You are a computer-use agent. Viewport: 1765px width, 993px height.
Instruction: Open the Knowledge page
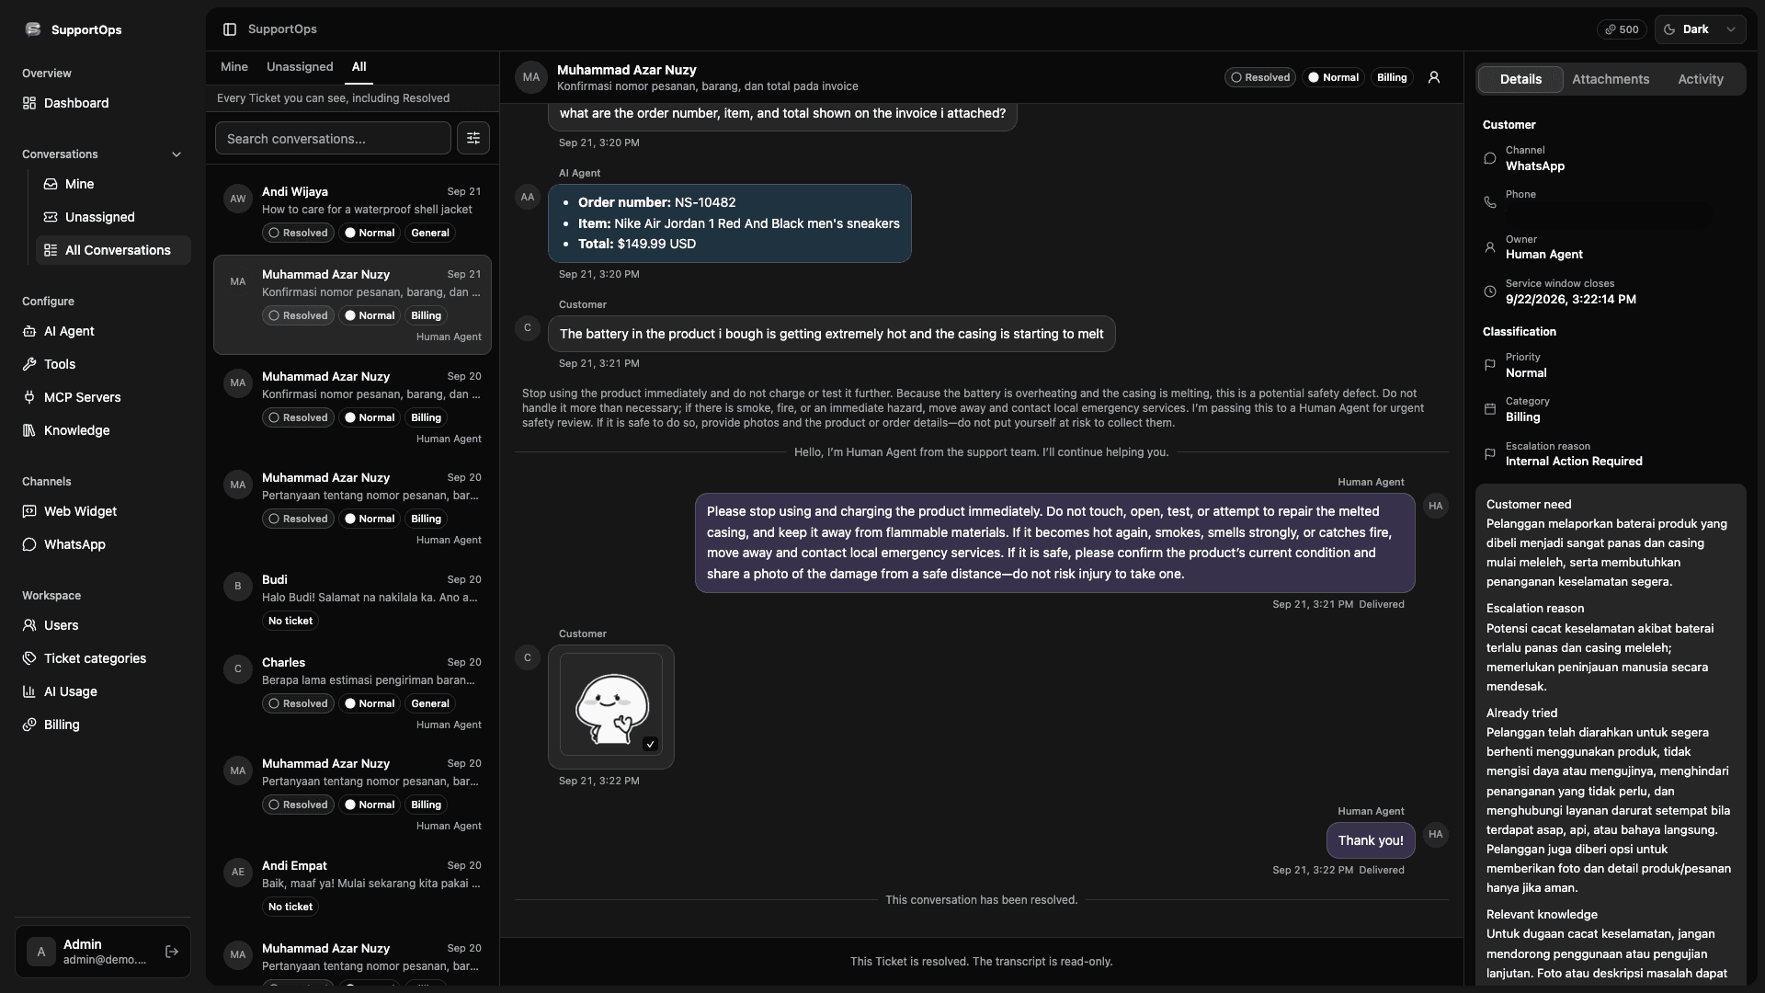[103, 430]
